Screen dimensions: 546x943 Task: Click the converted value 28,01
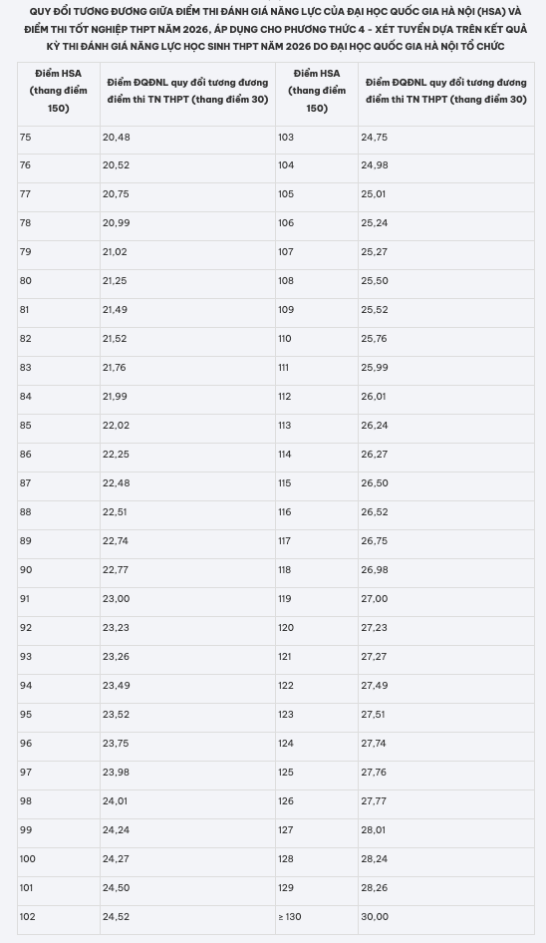click(446, 830)
